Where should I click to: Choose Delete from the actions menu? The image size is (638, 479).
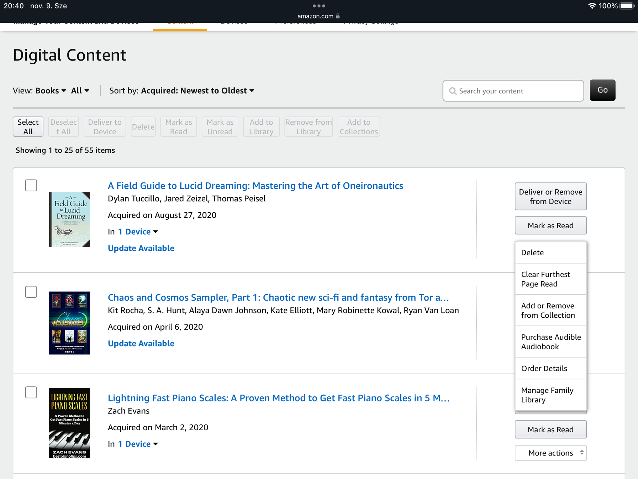[x=532, y=252]
